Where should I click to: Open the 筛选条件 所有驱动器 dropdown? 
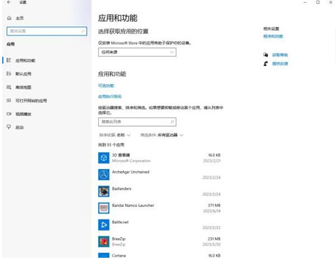pyautogui.click(x=162, y=135)
